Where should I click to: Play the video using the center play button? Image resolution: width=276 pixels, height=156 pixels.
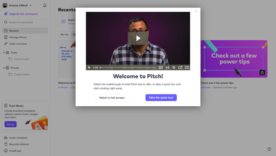pos(138,38)
